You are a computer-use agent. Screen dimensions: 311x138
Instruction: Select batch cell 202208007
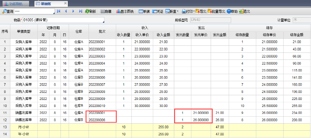tap(102, 85)
